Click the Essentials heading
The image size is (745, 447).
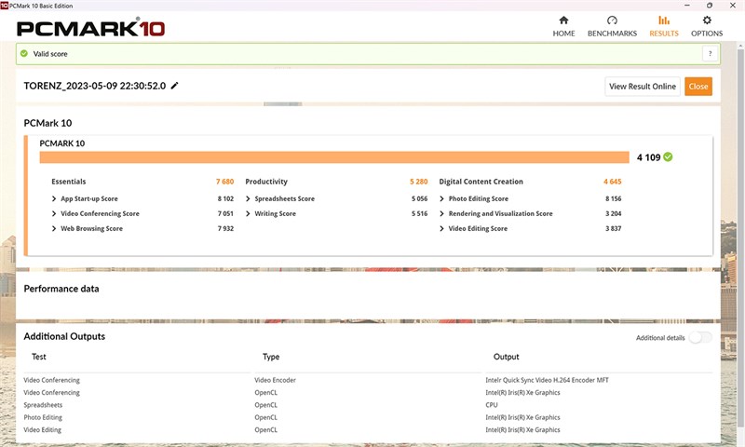(x=69, y=182)
